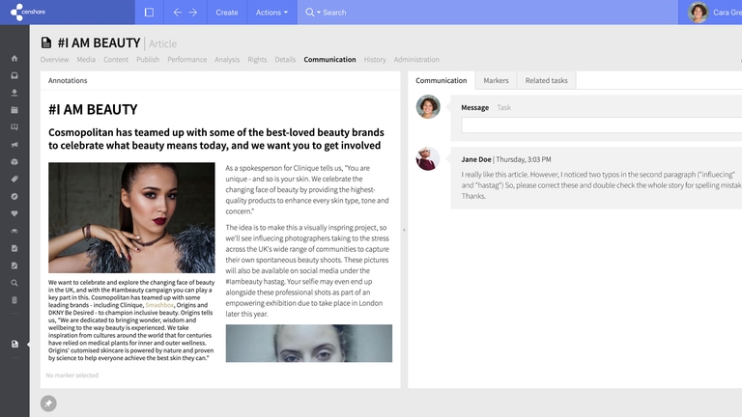Select the Task option
The image size is (742, 417).
(x=503, y=107)
